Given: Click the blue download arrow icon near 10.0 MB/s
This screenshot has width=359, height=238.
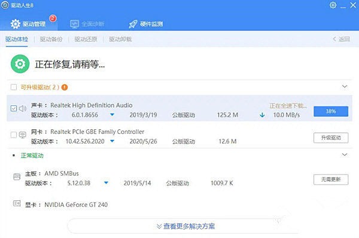Looking at the screenshot, I should (x=262, y=115).
